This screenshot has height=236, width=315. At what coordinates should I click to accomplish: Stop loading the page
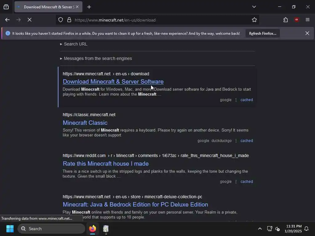point(30,20)
